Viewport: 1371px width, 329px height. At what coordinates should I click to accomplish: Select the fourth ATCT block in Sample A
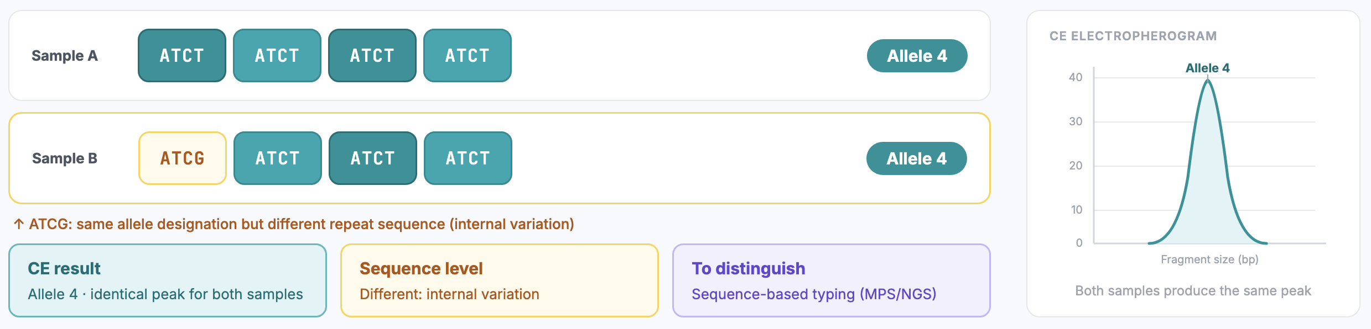[x=468, y=56]
